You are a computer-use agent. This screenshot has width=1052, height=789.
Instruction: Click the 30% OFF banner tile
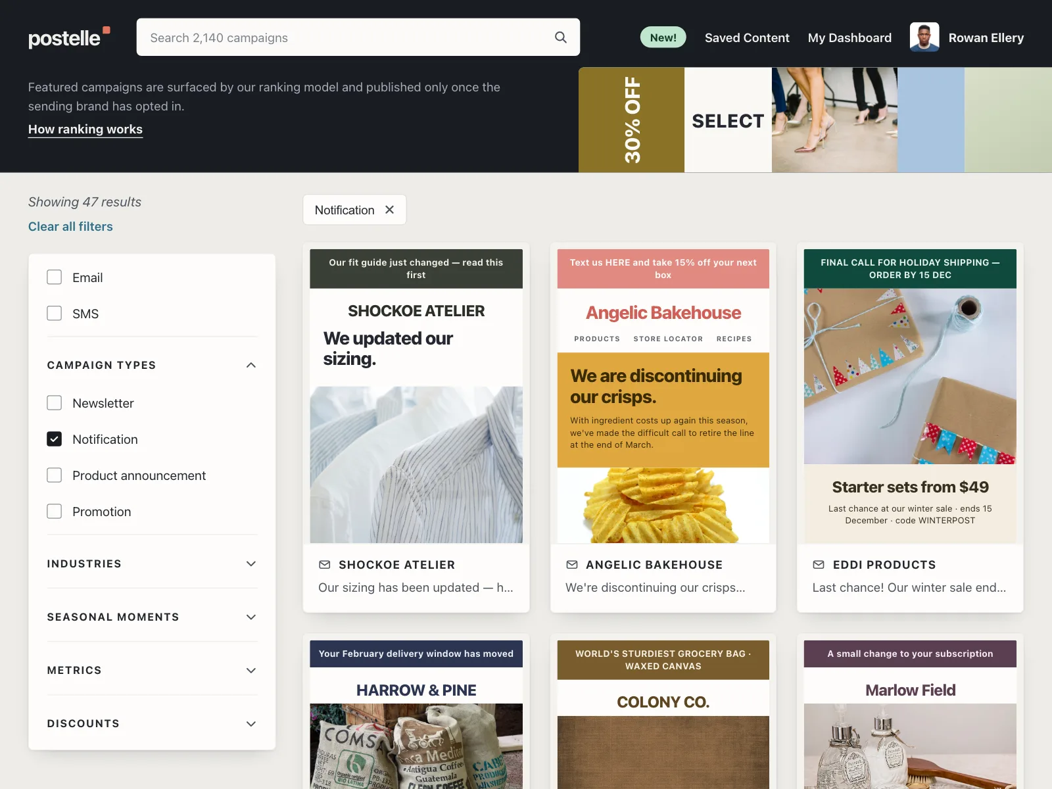631,120
